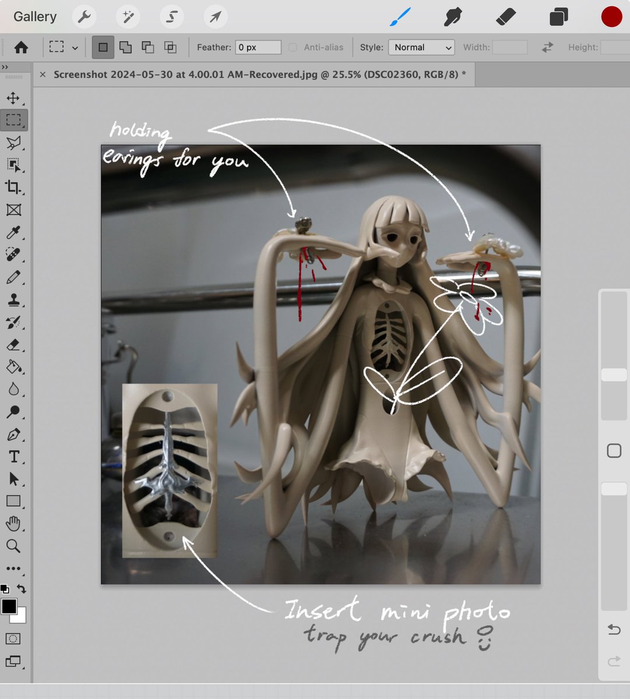
Task: Reset to default foreground and background colors
Action: tap(5, 589)
